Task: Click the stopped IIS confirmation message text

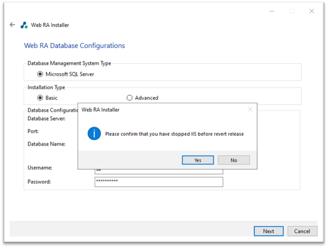Action: coord(174,134)
